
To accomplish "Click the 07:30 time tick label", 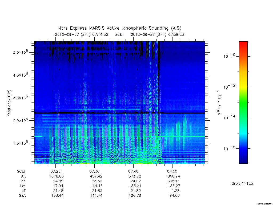I will click(94, 171).
